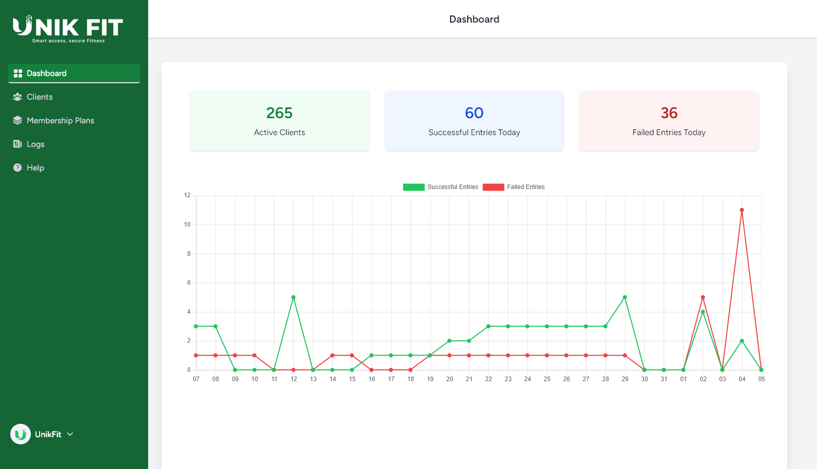Go to the Logs page
This screenshot has height=469, width=817.
pyautogui.click(x=35, y=144)
